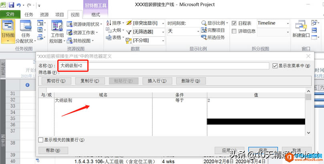This screenshot has height=164, width=324.
Task: Open the 无筛选器 filter dropdown
Action: pyautogui.click(x=163, y=32)
